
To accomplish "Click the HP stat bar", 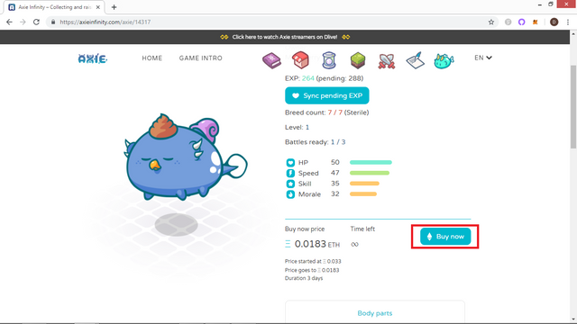I will coord(371,162).
